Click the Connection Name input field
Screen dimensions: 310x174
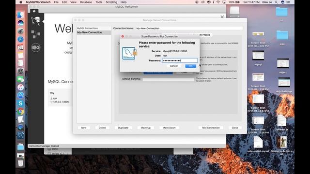pos(189,29)
